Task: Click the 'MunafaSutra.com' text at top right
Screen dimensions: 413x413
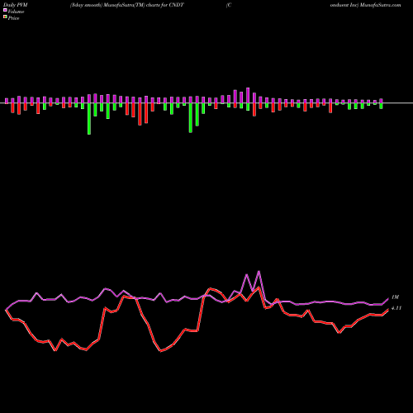Action: [x=380, y=5]
